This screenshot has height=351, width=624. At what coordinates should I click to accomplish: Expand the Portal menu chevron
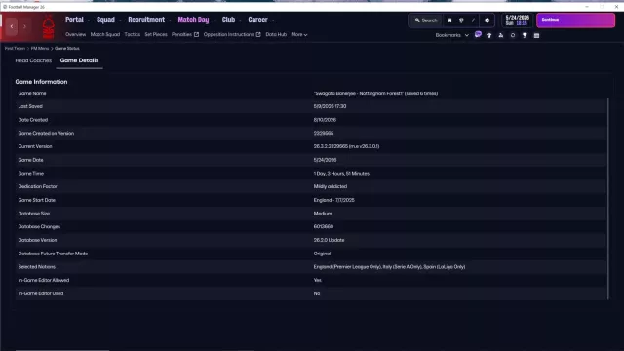point(89,20)
